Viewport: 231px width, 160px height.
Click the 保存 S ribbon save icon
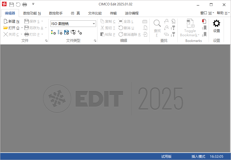27,22
